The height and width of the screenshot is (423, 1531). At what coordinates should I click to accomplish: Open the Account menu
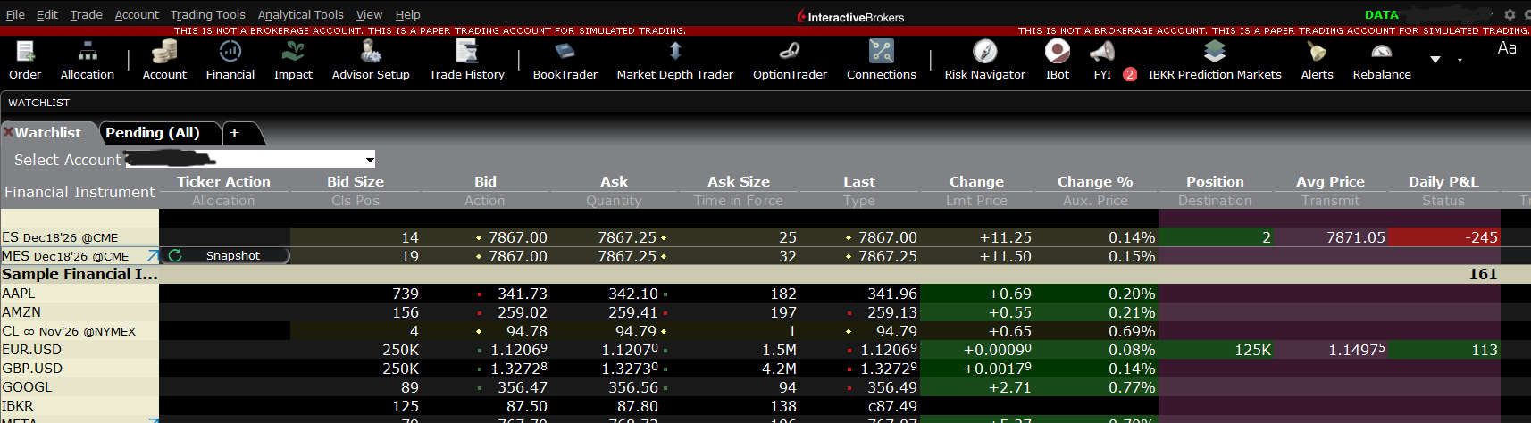[137, 14]
